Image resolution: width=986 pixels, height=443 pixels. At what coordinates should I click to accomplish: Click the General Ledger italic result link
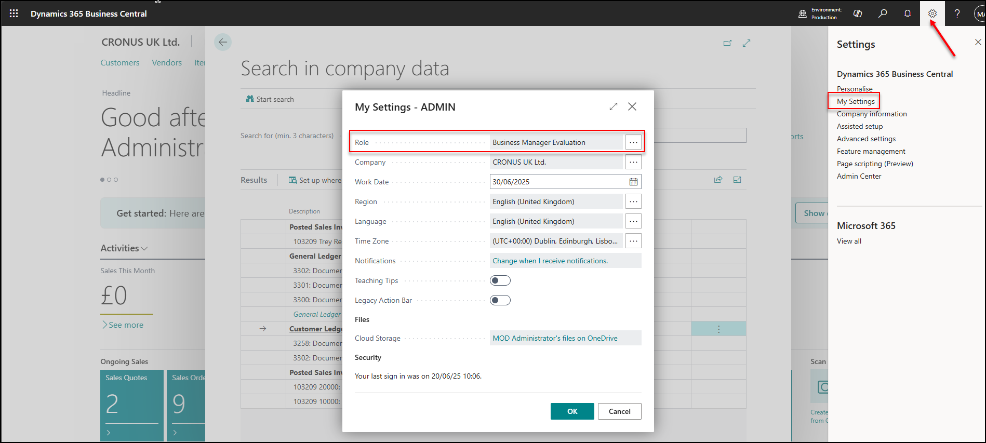click(x=317, y=314)
